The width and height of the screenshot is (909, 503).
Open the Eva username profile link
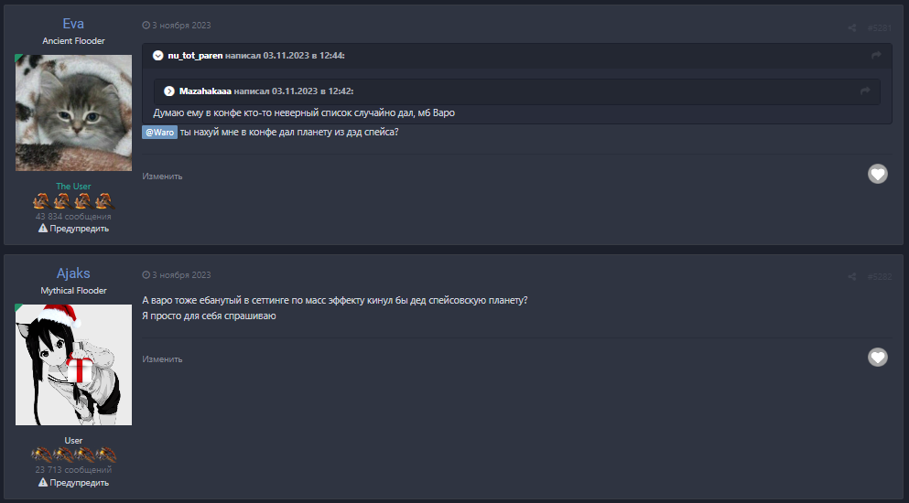pos(73,24)
